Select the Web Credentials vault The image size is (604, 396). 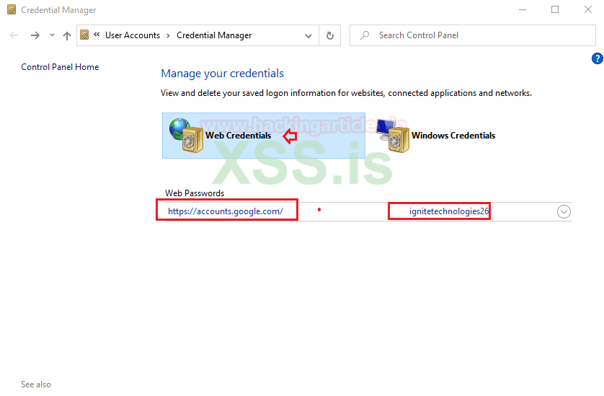(264, 136)
